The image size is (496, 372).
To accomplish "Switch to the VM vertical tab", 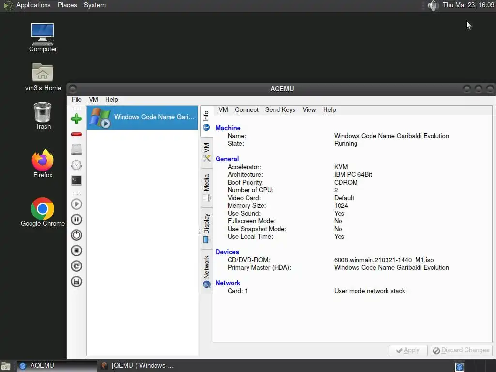I will pos(206,152).
